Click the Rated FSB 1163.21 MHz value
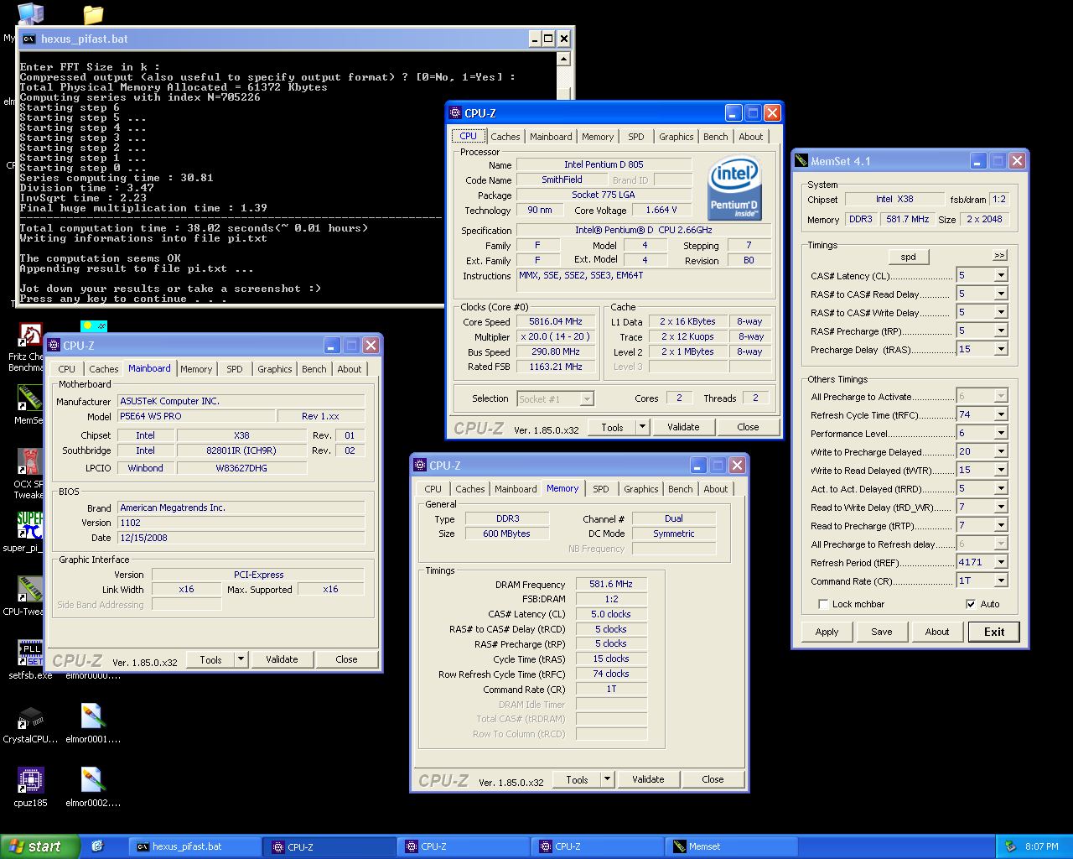 click(x=556, y=367)
